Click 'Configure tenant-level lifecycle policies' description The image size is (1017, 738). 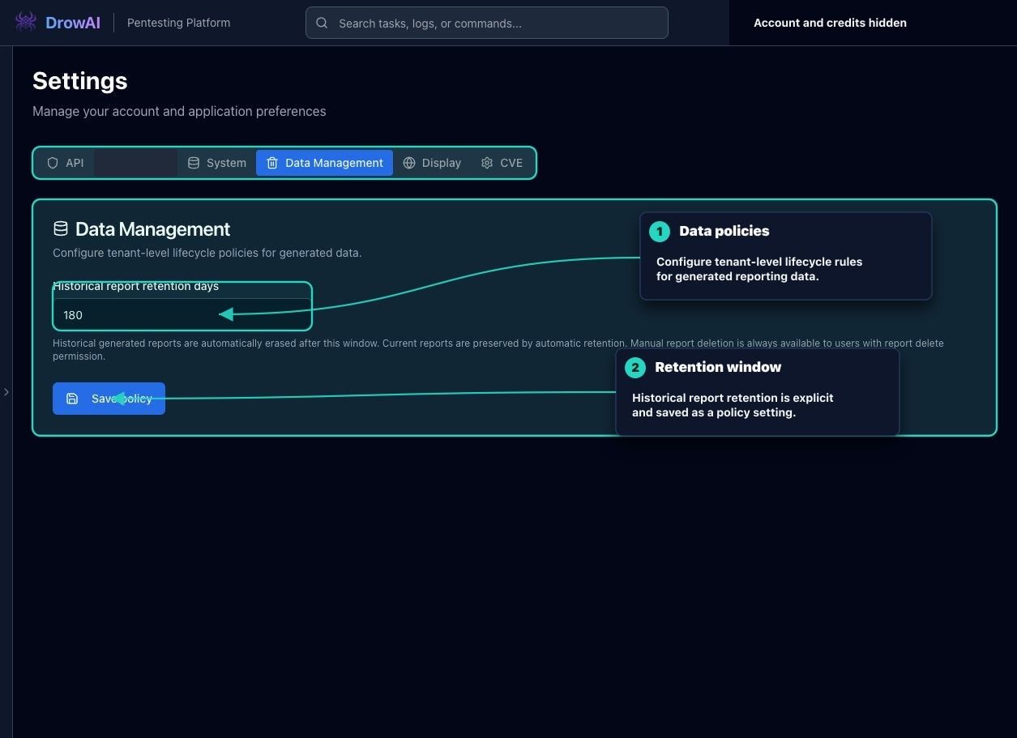click(207, 253)
